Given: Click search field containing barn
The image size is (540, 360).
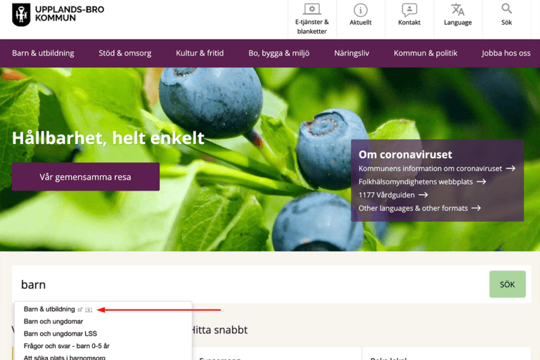Looking at the screenshot, I should click(250, 284).
